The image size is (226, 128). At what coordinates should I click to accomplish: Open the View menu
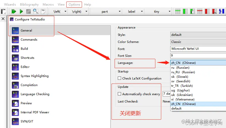61,5
